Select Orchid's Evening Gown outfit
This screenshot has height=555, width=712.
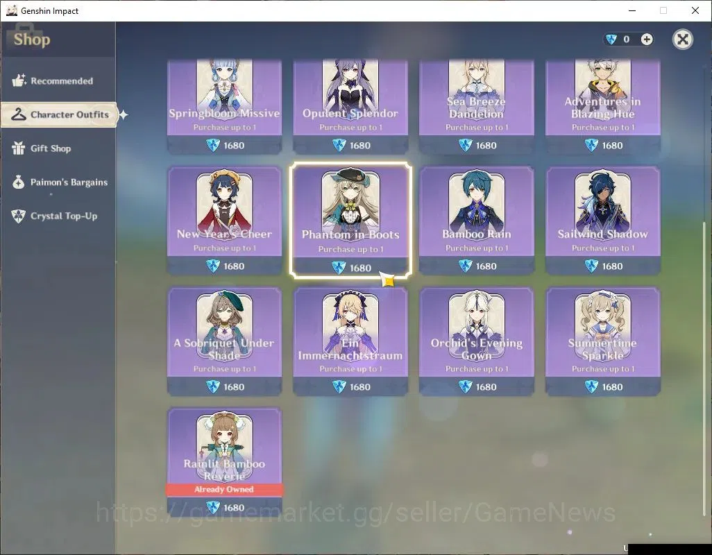click(x=476, y=341)
